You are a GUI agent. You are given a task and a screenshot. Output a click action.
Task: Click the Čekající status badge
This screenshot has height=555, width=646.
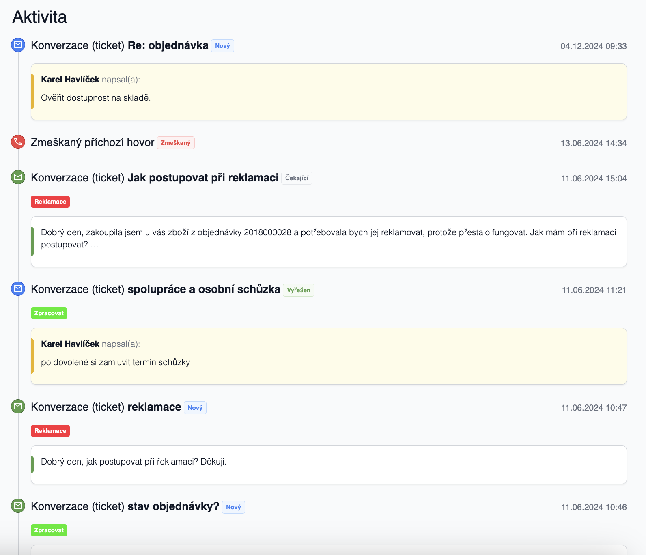point(297,178)
